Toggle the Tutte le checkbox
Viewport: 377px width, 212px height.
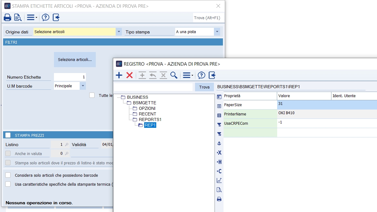click(92, 95)
